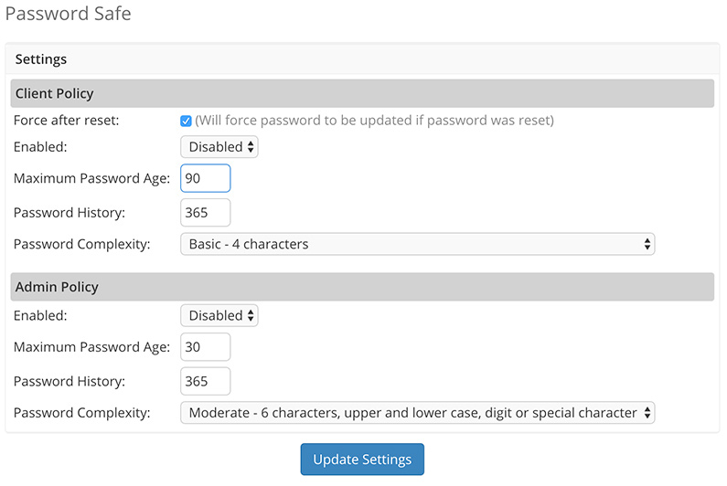Viewport: 727px width, 486px height.
Task: Click the Settings panel heading
Action: click(x=41, y=59)
